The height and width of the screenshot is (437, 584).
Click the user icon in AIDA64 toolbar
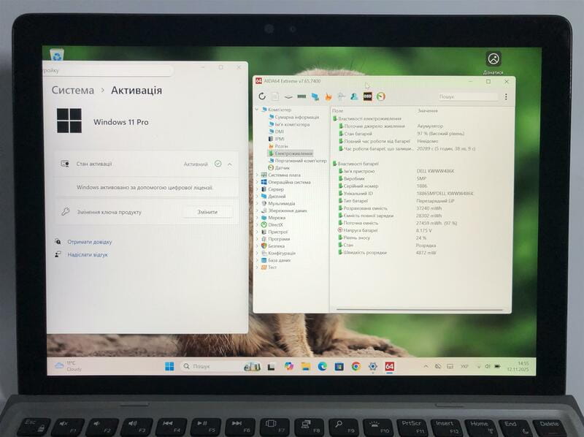pyautogui.click(x=354, y=96)
